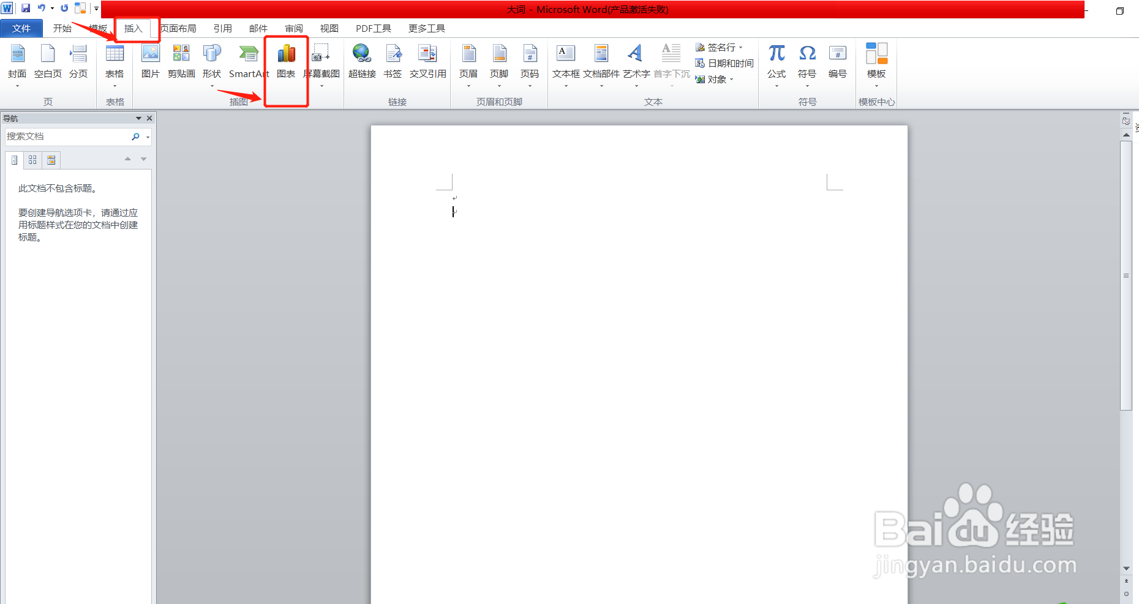Viewport: 1139px width, 604px height.
Task: Switch to Page Layout (页面布局) tab
Action: tap(178, 29)
